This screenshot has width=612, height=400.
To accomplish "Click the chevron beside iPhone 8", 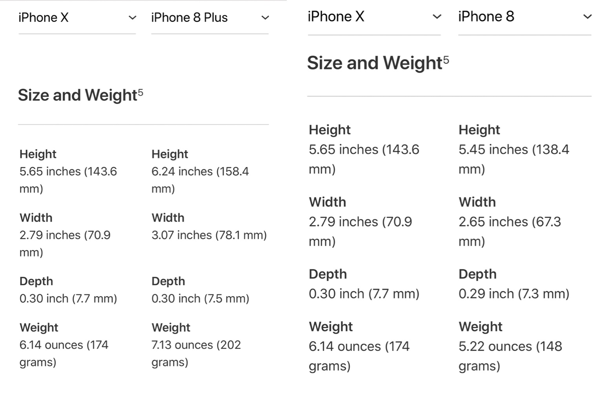I will [587, 17].
